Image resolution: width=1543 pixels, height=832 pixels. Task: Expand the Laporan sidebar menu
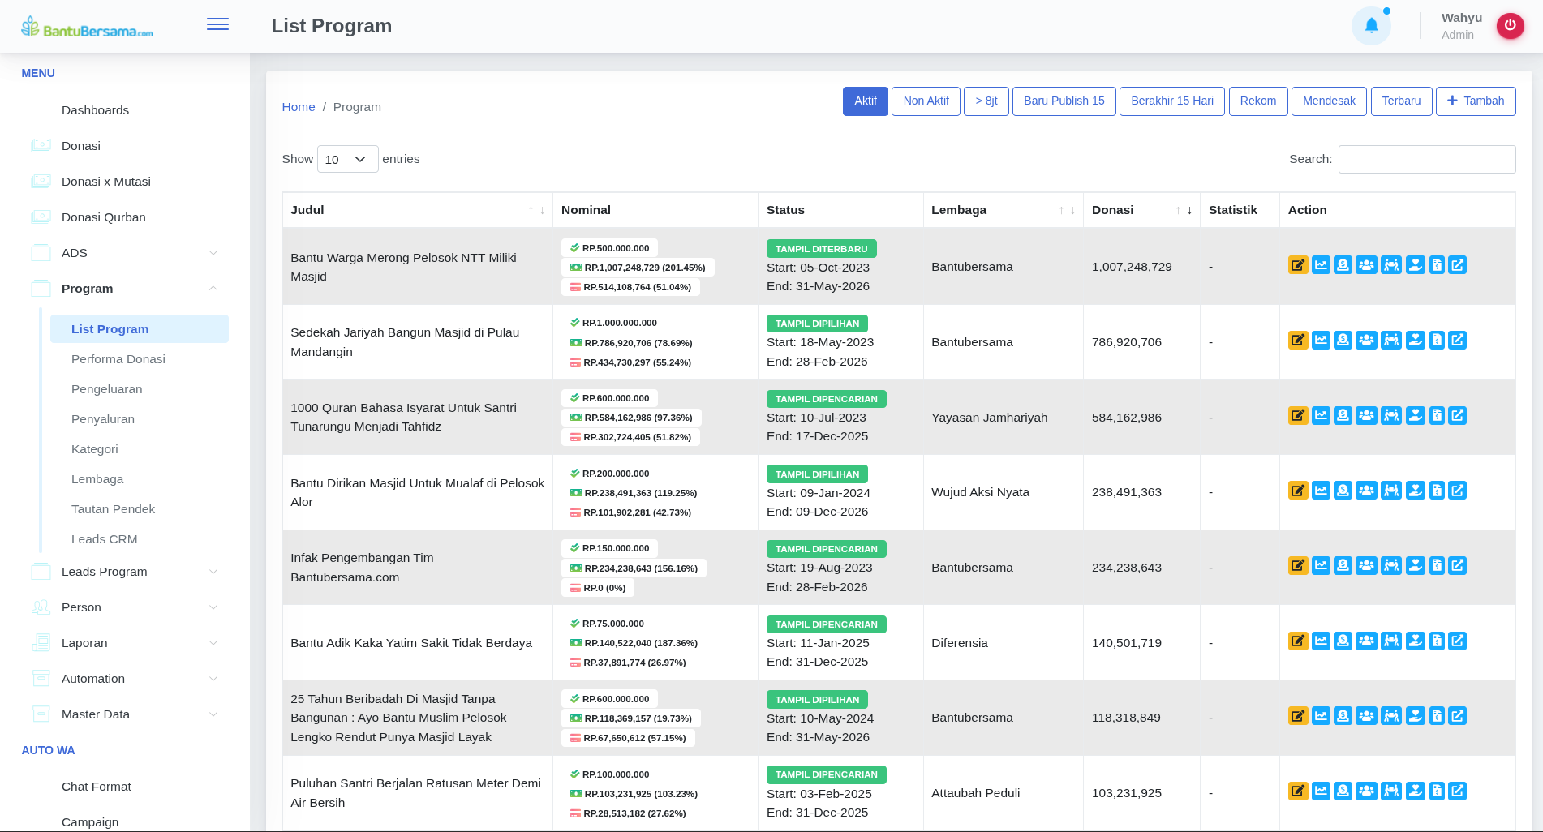pos(125,643)
